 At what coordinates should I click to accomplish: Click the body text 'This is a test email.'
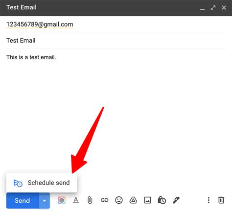click(x=31, y=57)
